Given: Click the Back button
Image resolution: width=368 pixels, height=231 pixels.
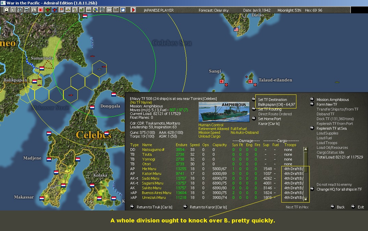Looking at the screenshot, I should click(341, 207).
